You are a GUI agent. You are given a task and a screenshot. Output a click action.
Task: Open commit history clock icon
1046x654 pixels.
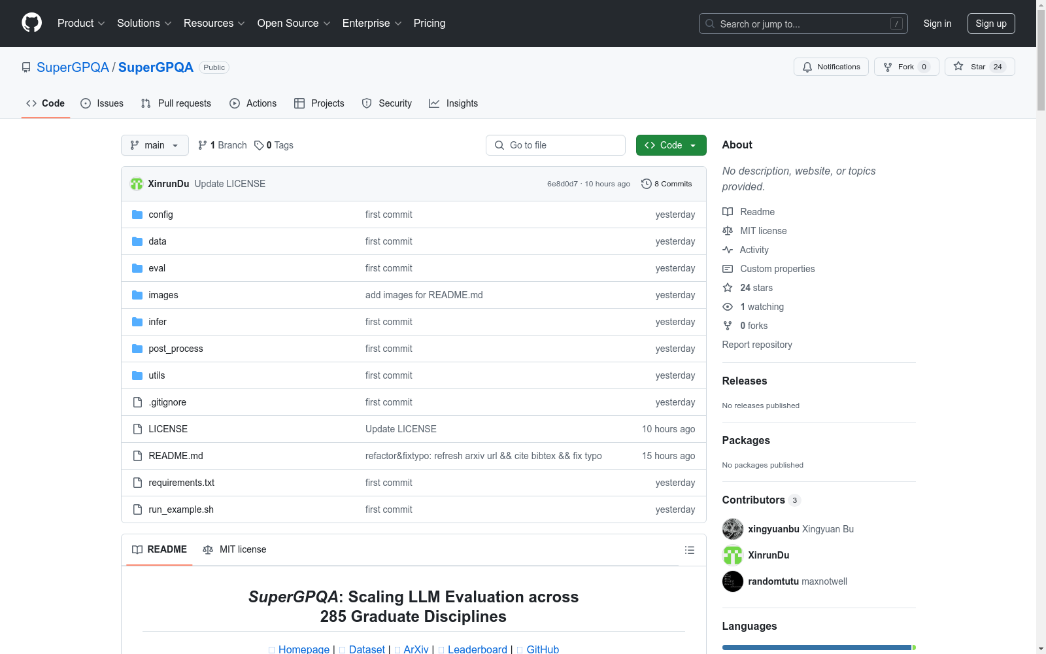click(x=646, y=184)
